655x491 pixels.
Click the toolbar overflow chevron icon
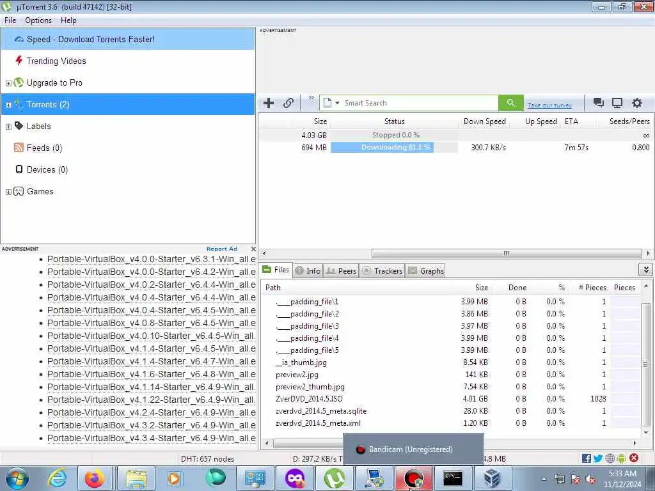pyautogui.click(x=312, y=98)
